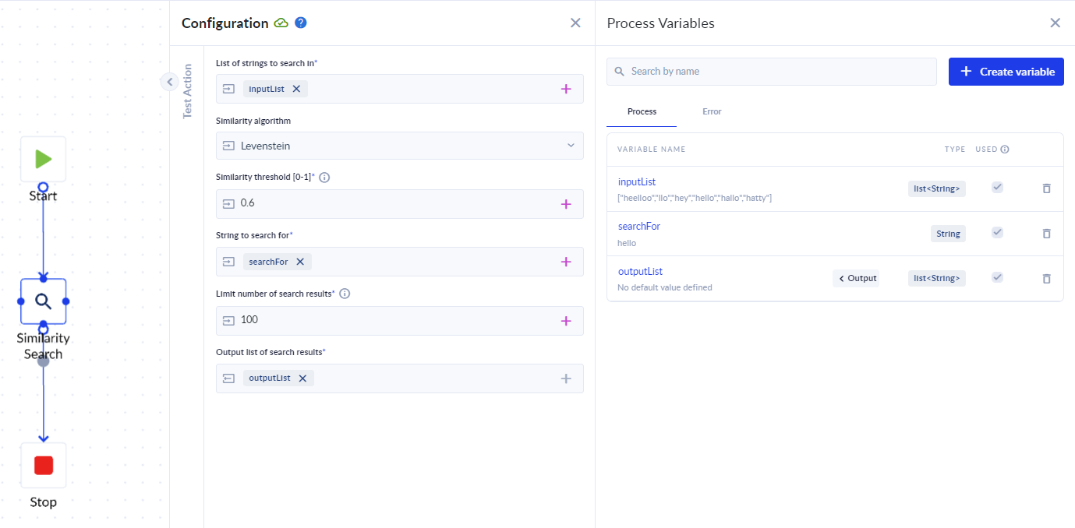Click the info icon beside Similarity threshold
The width and height of the screenshot is (1075, 528).
coord(324,177)
